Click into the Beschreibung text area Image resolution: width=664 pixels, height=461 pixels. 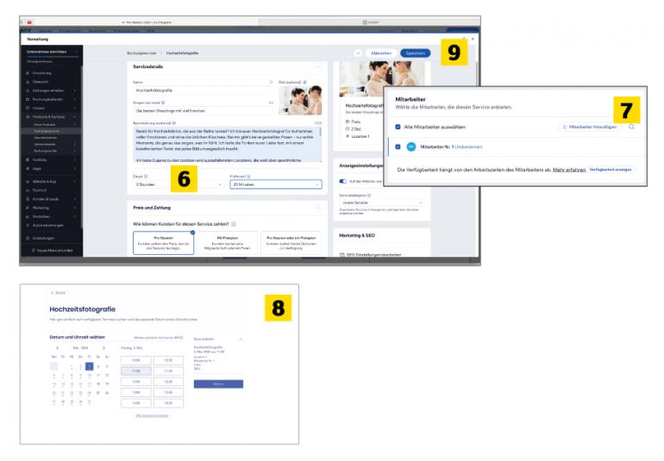click(x=228, y=145)
